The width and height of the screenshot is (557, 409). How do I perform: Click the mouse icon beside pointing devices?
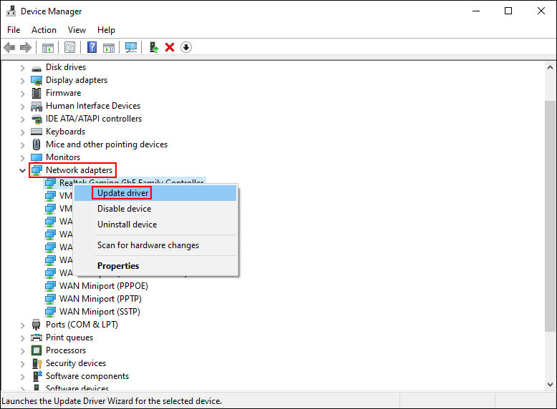[x=37, y=144]
